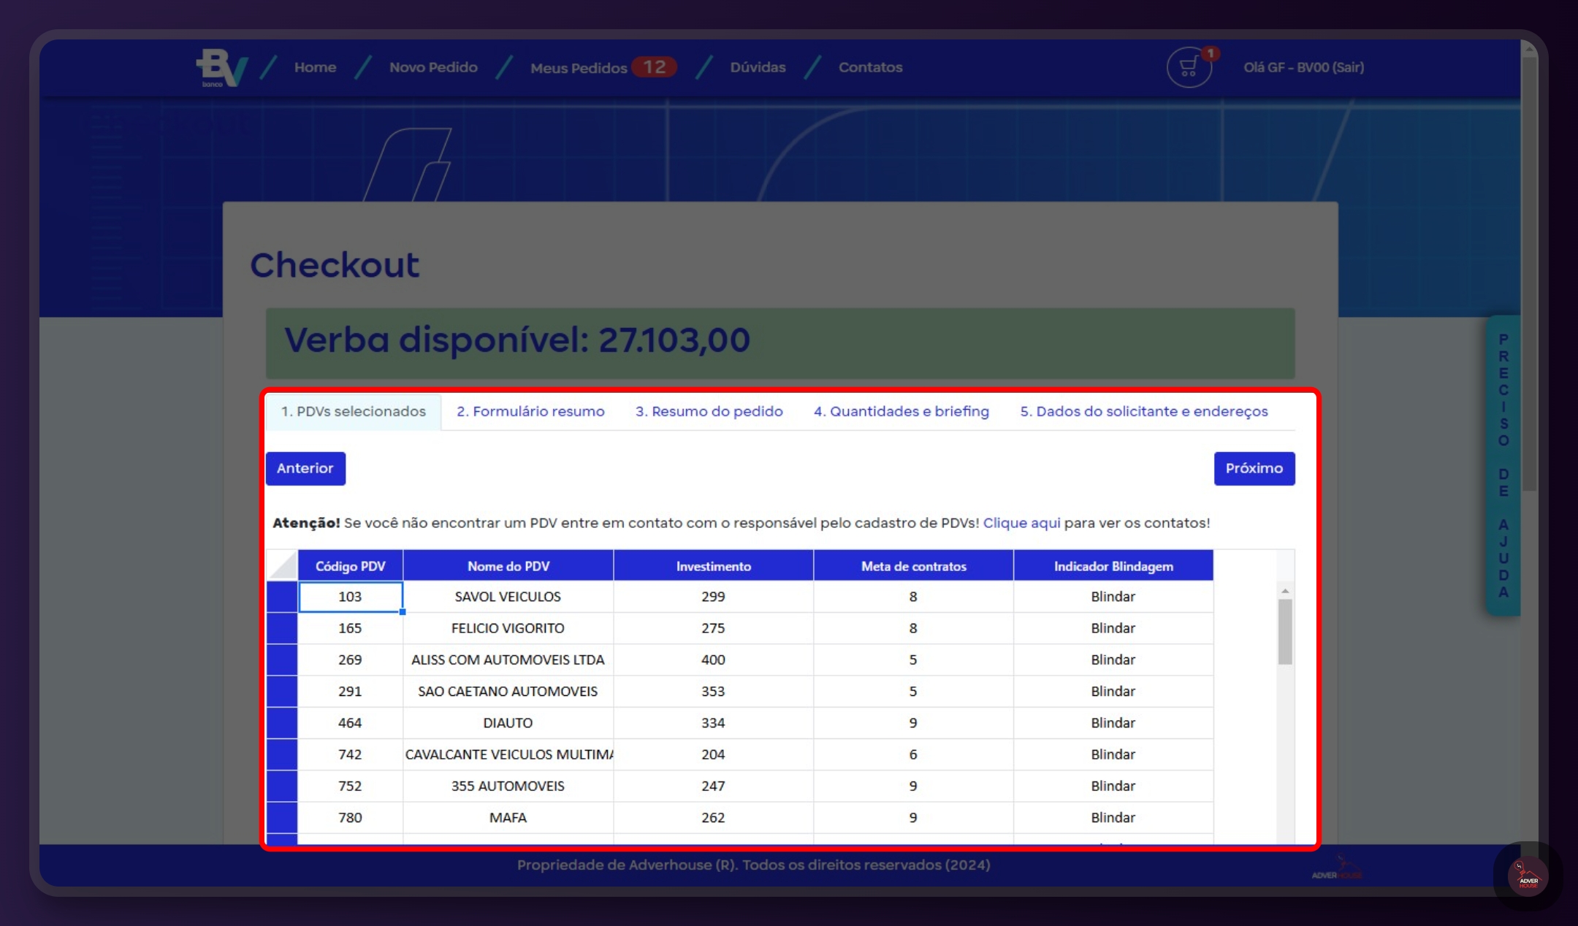Screen dimensions: 1578x926
Task: Click the Nome do PDV column header
Action: coord(508,565)
